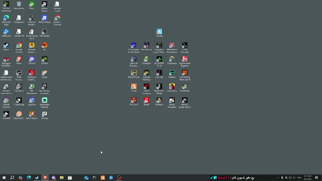This screenshot has width=322, height=181.
Task: Select the OBS Studio desktop shortcut
Action: [x=45, y=33]
